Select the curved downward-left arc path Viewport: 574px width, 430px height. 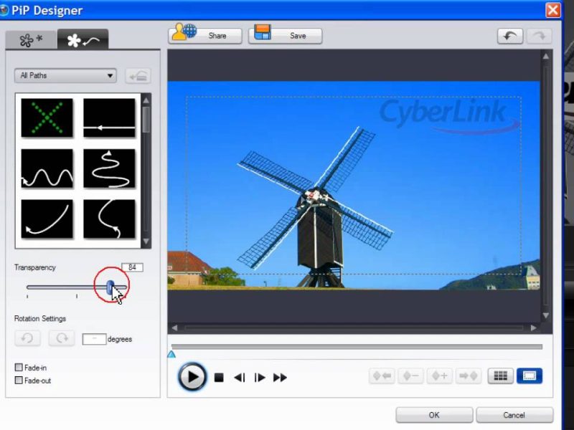[47, 219]
